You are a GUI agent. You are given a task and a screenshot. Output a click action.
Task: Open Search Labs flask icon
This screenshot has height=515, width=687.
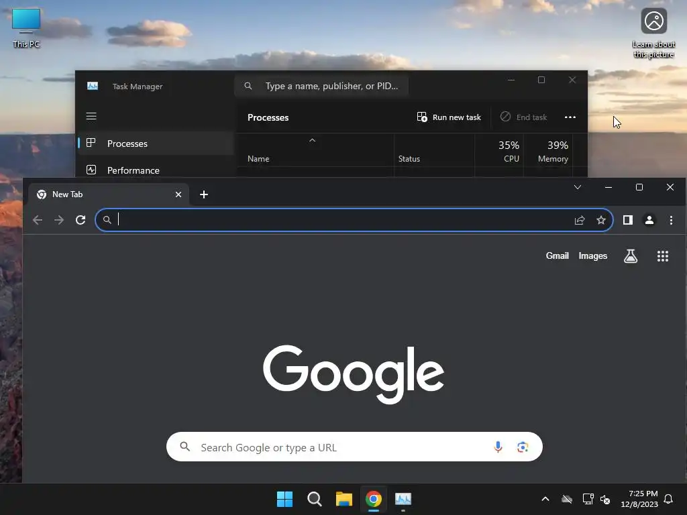(631, 256)
